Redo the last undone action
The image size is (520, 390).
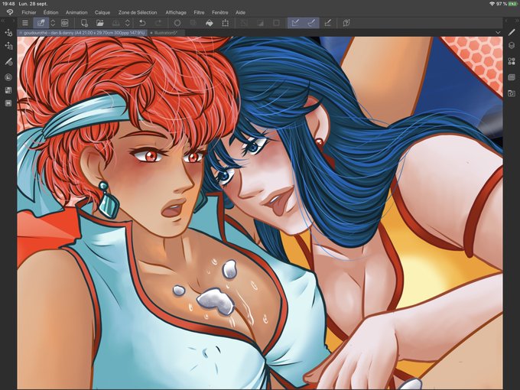coord(158,23)
